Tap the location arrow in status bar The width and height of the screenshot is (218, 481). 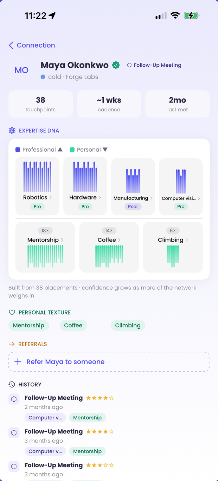[52, 16]
